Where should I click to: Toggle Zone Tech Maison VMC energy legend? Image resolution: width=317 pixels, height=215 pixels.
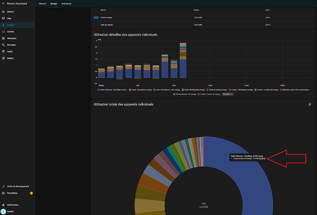click(x=167, y=90)
